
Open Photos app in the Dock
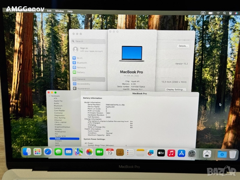89,152
